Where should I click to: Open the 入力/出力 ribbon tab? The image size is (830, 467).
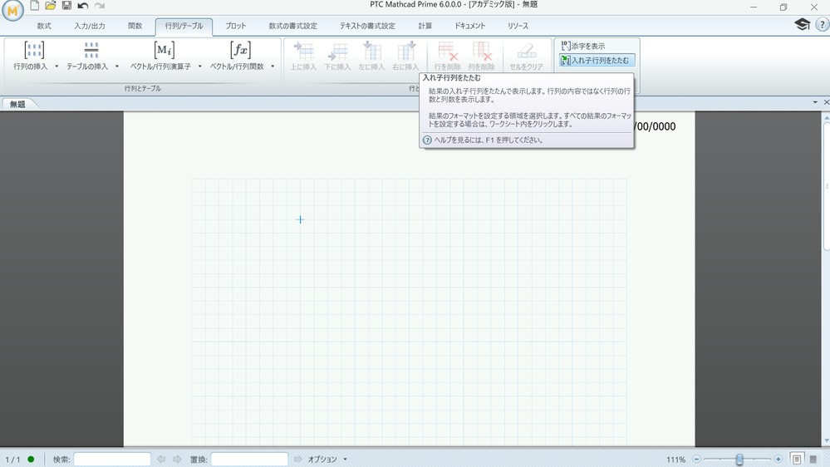click(90, 26)
